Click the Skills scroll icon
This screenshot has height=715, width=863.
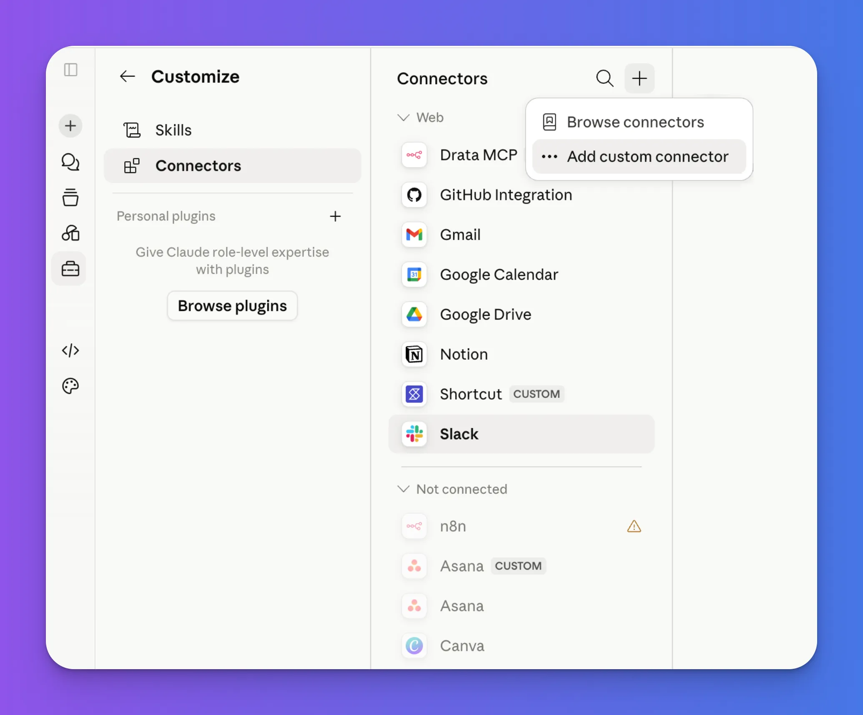(x=132, y=130)
